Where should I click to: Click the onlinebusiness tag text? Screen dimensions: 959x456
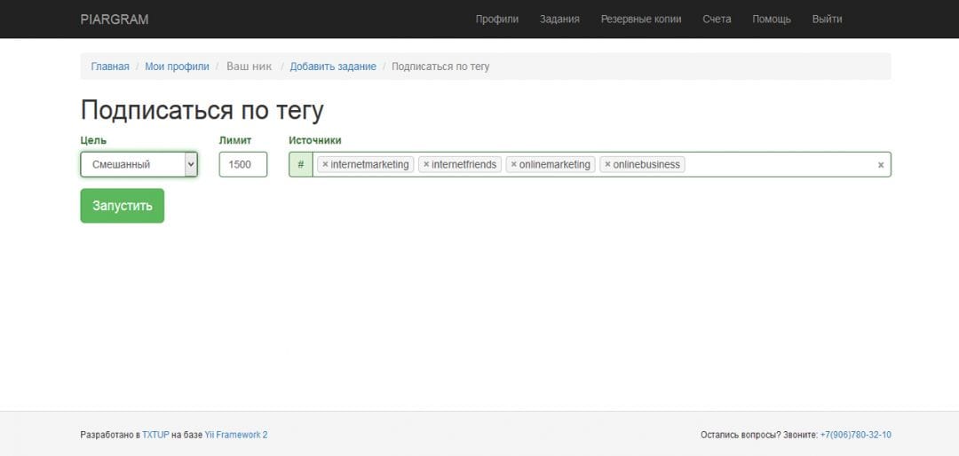tap(646, 164)
